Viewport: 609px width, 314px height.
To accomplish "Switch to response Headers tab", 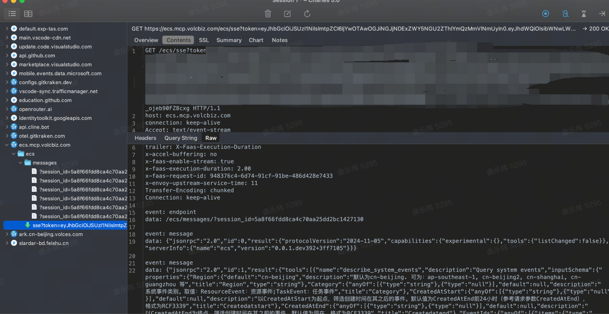I will tap(146, 138).
